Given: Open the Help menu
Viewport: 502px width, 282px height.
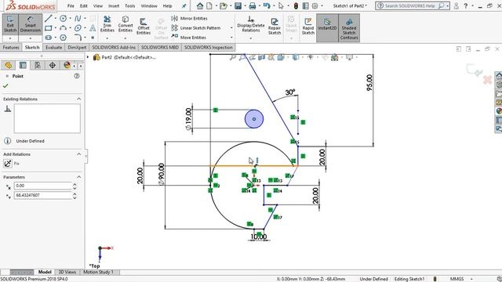Looking at the screenshot, I should point(167,5).
